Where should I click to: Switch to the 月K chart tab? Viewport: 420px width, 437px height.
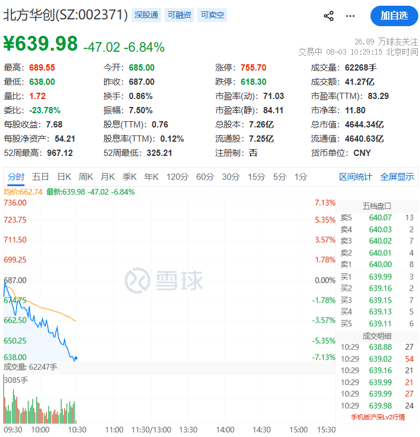(x=108, y=177)
